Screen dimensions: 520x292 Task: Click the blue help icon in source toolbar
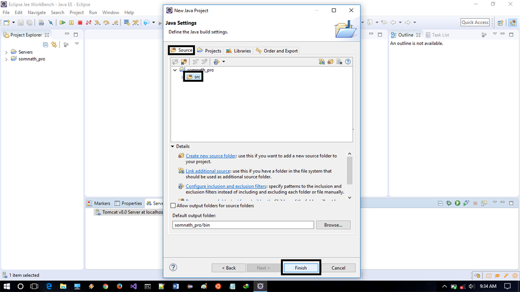[348, 62]
